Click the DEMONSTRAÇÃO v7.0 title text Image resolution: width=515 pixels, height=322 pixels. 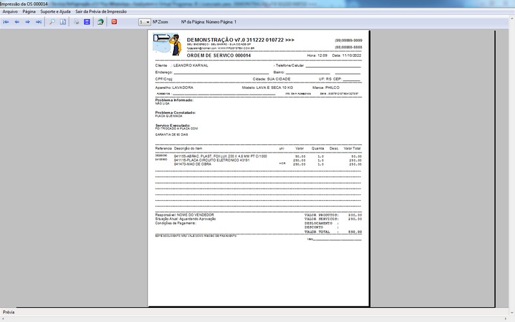(240, 40)
